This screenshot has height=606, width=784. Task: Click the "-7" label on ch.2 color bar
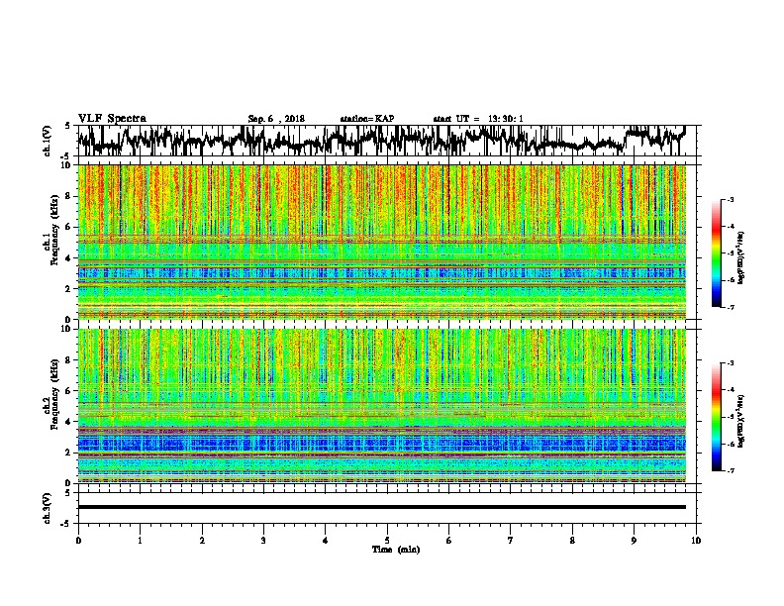pos(731,470)
